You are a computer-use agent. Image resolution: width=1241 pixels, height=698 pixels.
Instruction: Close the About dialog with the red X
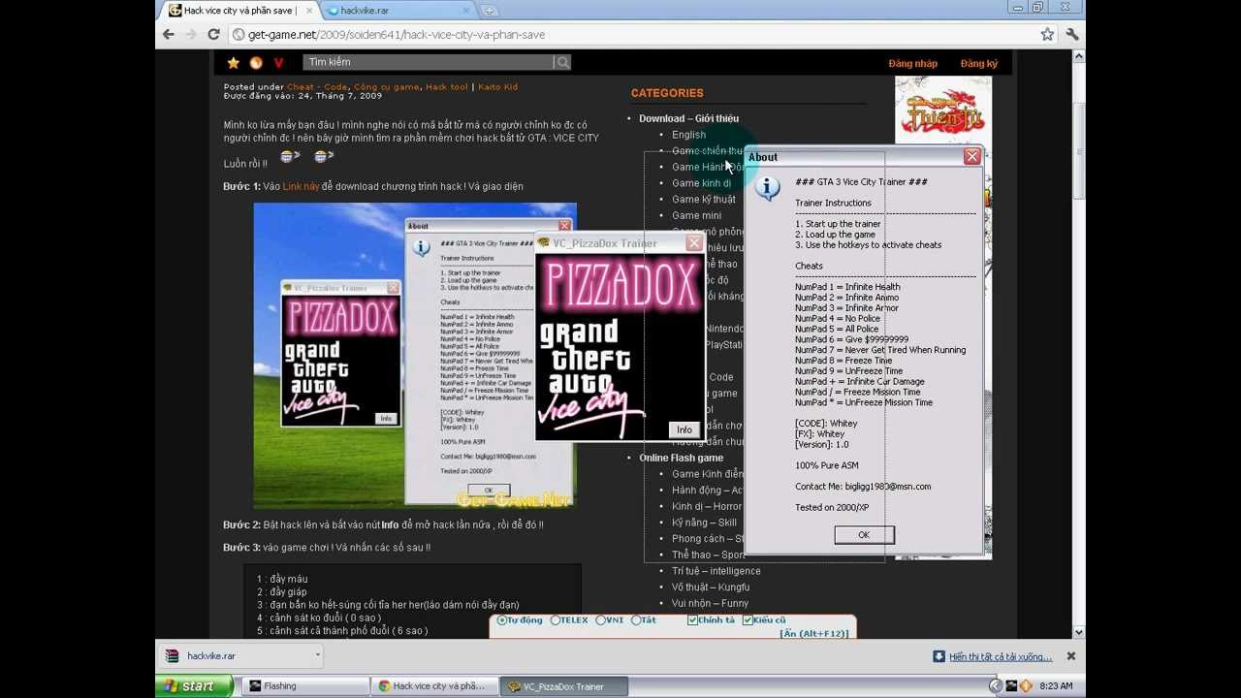click(972, 156)
